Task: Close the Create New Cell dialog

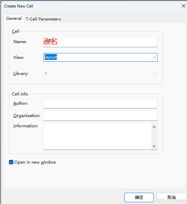Action: 184,6
